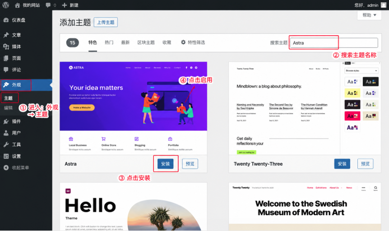
Task: Open the Twenty Twenty theme thumbnail
Action: coord(305,207)
